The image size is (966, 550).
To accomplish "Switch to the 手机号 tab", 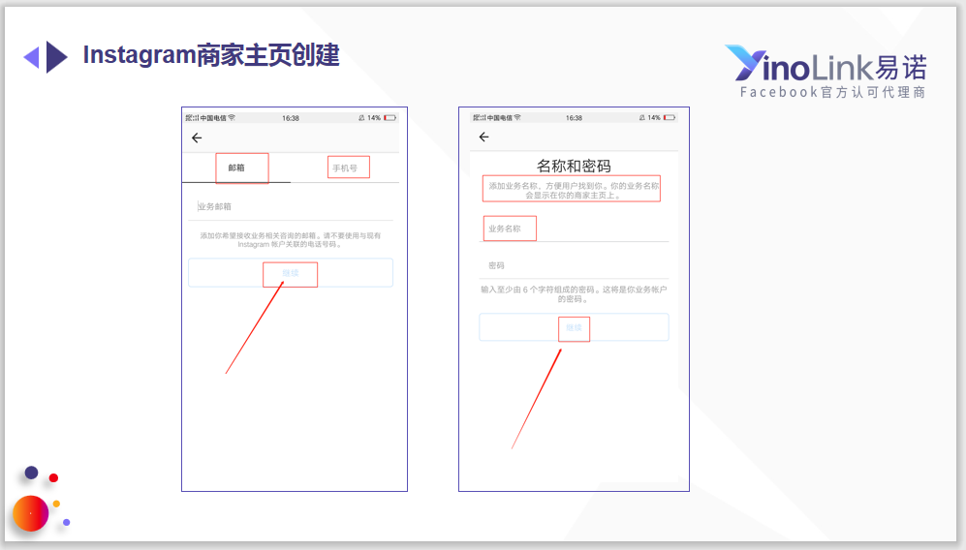I will coord(345,168).
